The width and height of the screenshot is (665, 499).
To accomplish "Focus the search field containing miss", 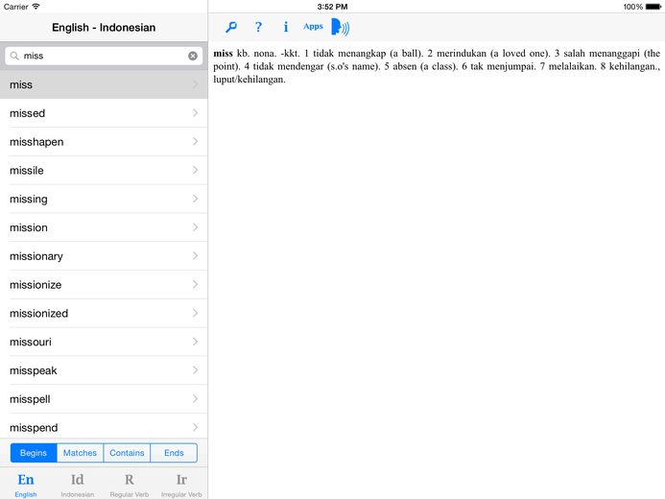I will pos(104,56).
